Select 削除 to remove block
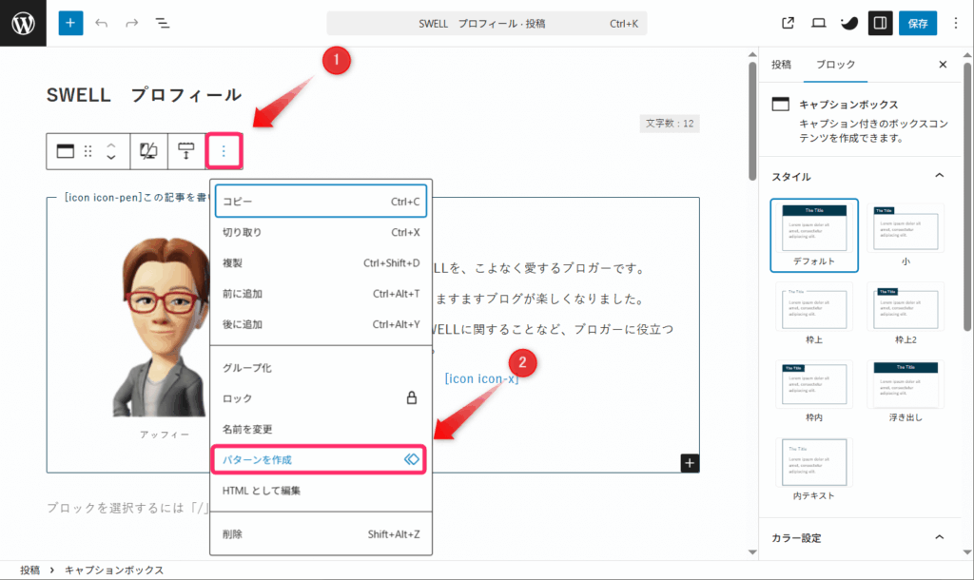 click(x=321, y=534)
